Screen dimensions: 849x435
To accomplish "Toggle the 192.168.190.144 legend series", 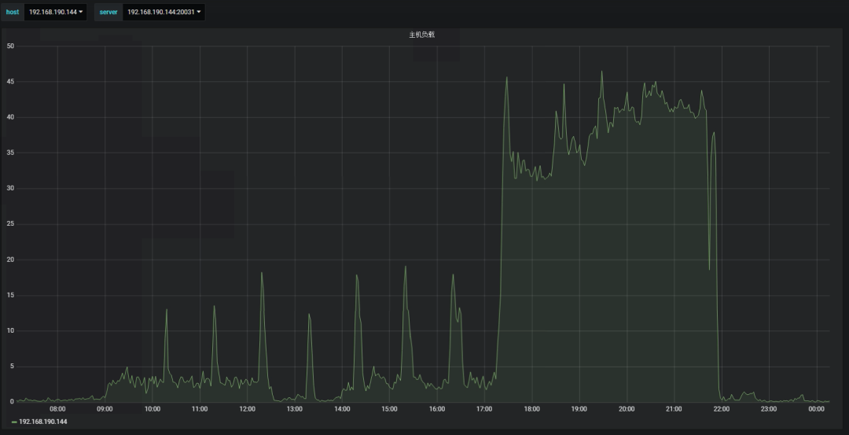I will point(43,422).
